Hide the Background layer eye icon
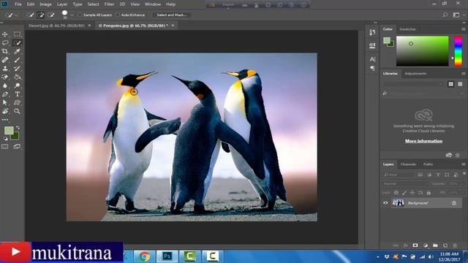 click(385, 203)
